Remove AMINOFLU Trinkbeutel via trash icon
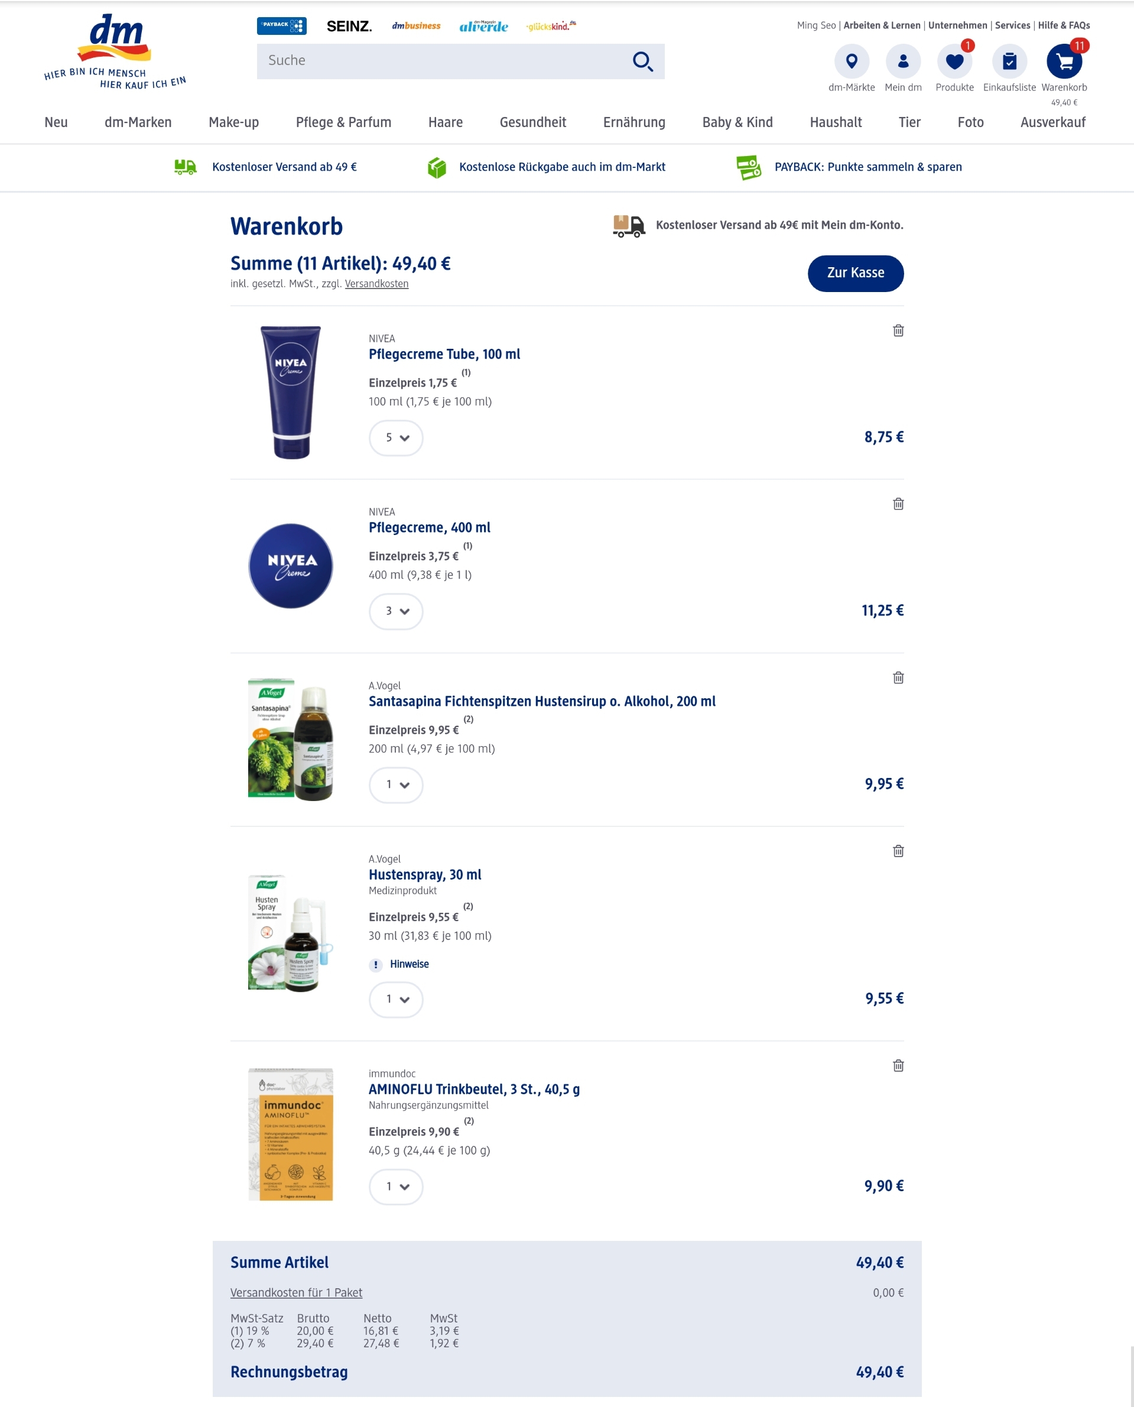 click(898, 1066)
